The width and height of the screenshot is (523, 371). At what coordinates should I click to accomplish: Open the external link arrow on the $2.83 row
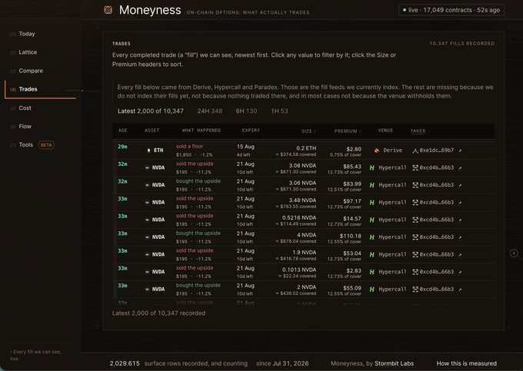[460, 272]
